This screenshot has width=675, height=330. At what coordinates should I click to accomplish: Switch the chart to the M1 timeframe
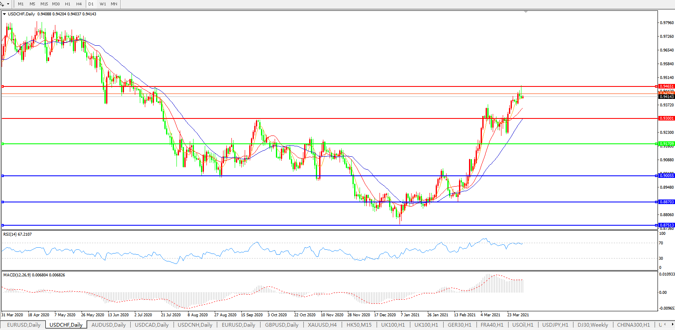21,4
